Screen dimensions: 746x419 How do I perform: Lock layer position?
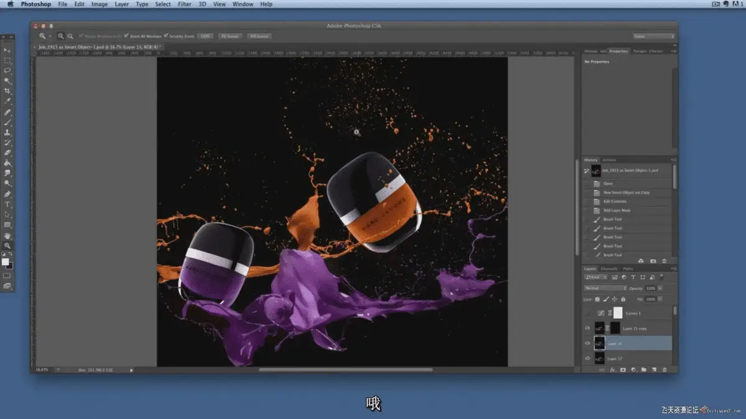[x=613, y=299]
